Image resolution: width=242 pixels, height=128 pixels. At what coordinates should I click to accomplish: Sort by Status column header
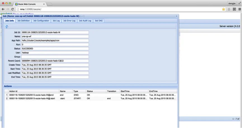96,91
